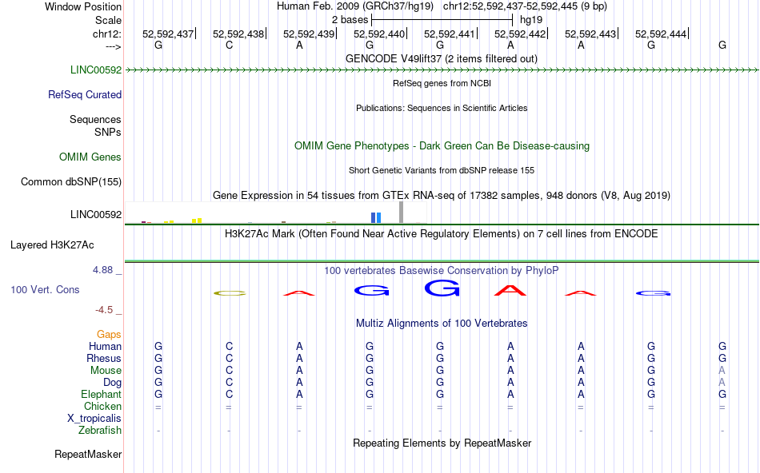Click the Mouse row's faded A base
The width and height of the screenshot is (760, 473).
722,371
